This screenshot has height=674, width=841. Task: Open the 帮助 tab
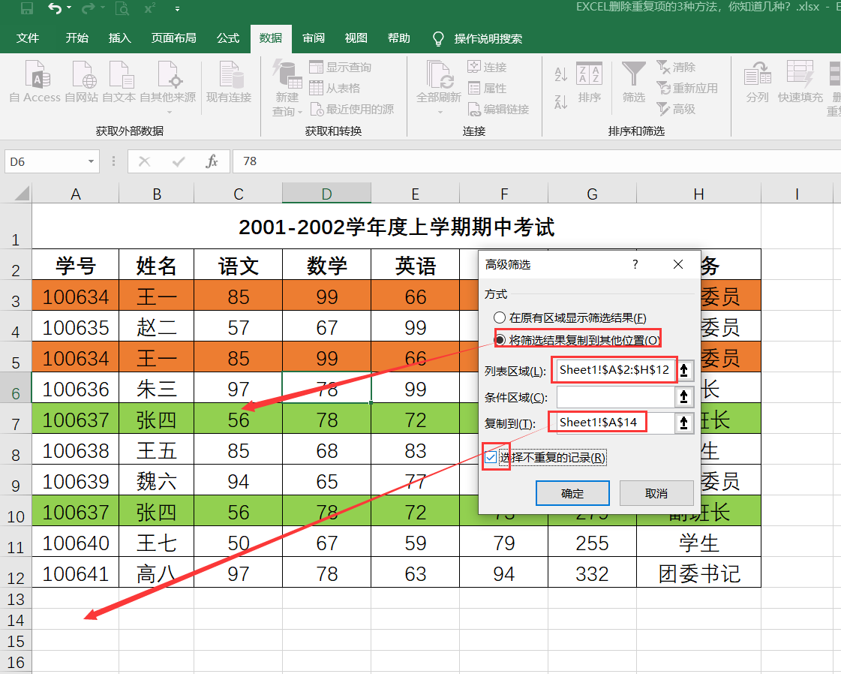[399, 38]
